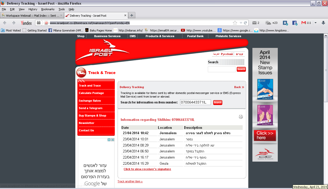Click the Facebook icon in the toolbar
Viewport: 328px width, 189px height.
click(295, 23)
